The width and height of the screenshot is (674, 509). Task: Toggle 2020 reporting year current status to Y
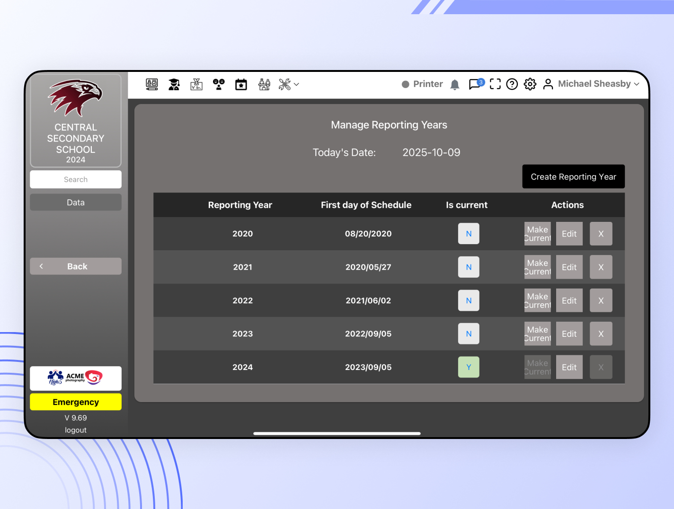click(469, 233)
